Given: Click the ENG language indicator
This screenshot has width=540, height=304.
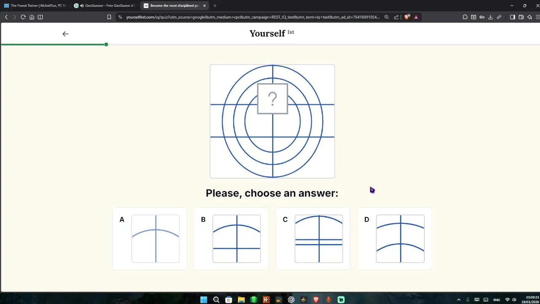Looking at the screenshot, I should pyautogui.click(x=497, y=300).
